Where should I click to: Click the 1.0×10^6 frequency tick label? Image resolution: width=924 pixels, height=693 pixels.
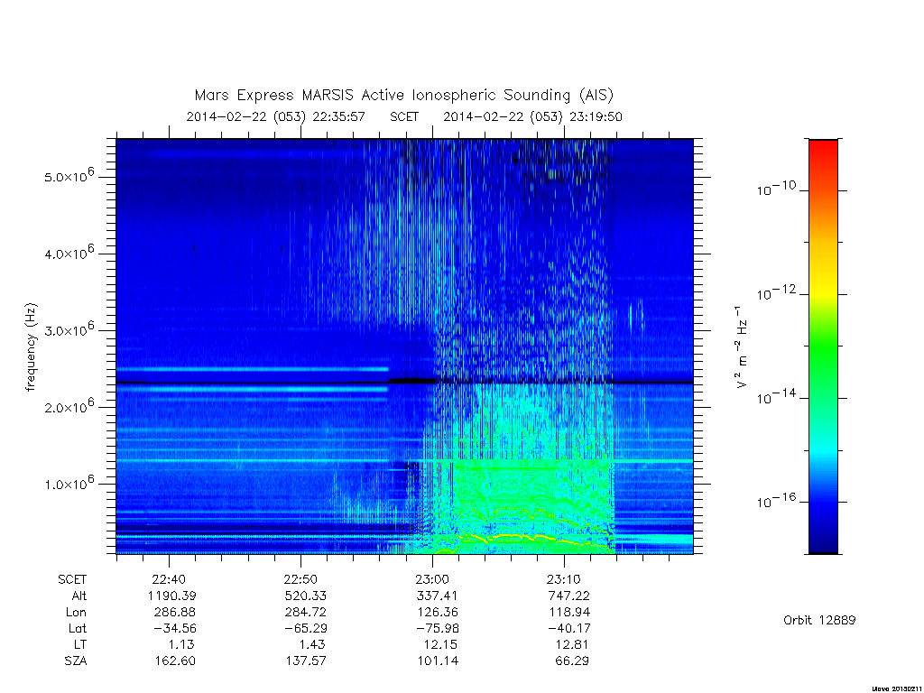[69, 483]
